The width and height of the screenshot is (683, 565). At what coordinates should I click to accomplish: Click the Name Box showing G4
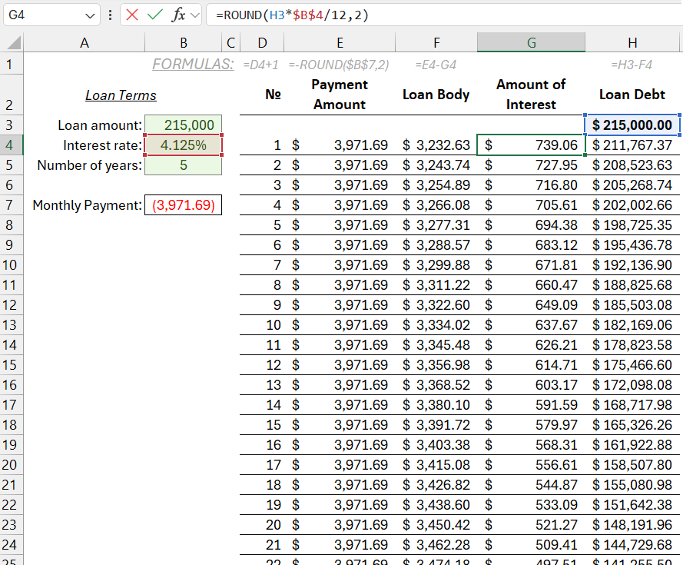(x=42, y=15)
